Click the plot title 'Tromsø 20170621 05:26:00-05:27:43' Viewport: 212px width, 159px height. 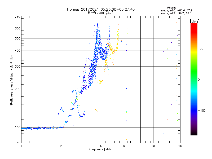[100, 9]
